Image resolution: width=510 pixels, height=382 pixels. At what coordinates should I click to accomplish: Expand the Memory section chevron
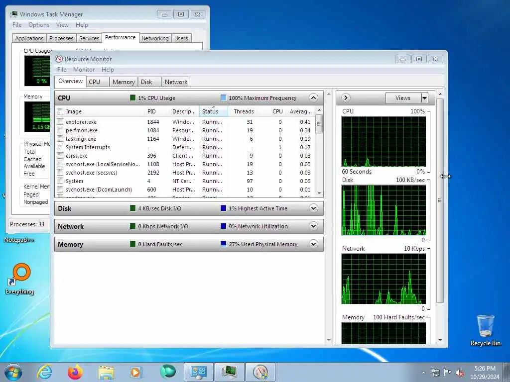[x=314, y=244]
